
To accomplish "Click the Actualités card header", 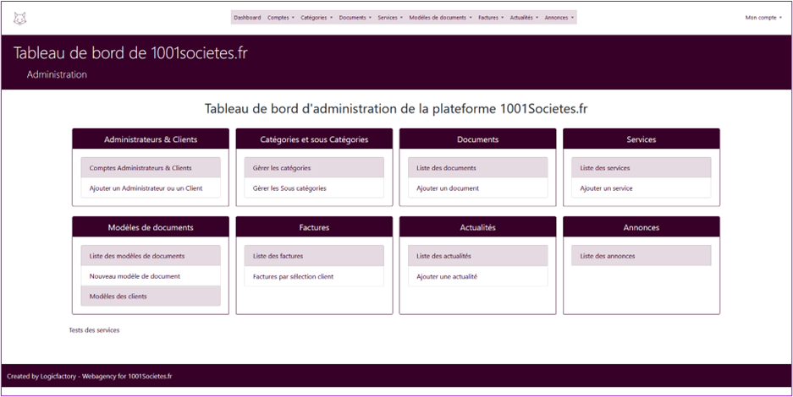I will [x=478, y=227].
